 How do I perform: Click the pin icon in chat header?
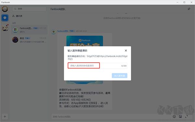click(x=189, y=9)
